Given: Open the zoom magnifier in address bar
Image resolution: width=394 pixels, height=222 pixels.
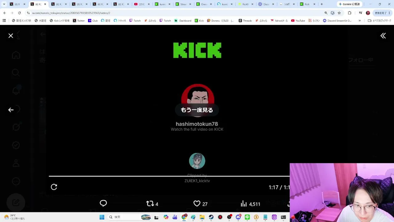Looking at the screenshot, I should point(326,13).
